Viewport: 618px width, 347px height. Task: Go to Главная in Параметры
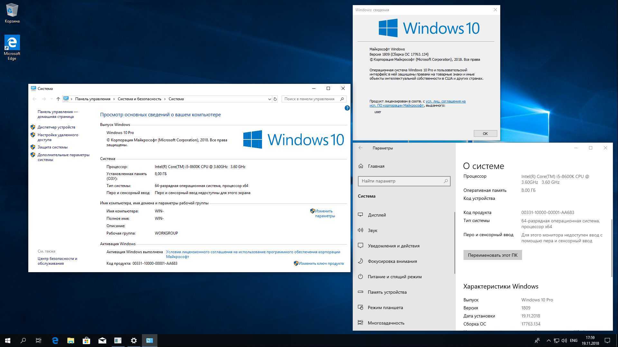coord(376,166)
